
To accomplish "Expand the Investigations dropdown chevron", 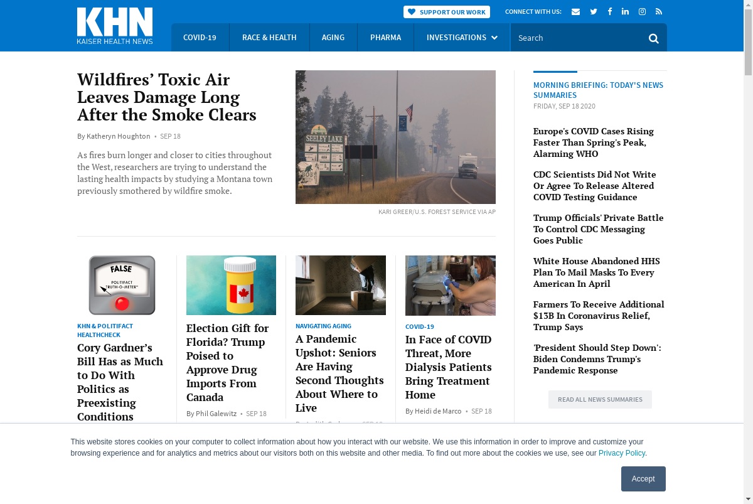I will tap(494, 38).
